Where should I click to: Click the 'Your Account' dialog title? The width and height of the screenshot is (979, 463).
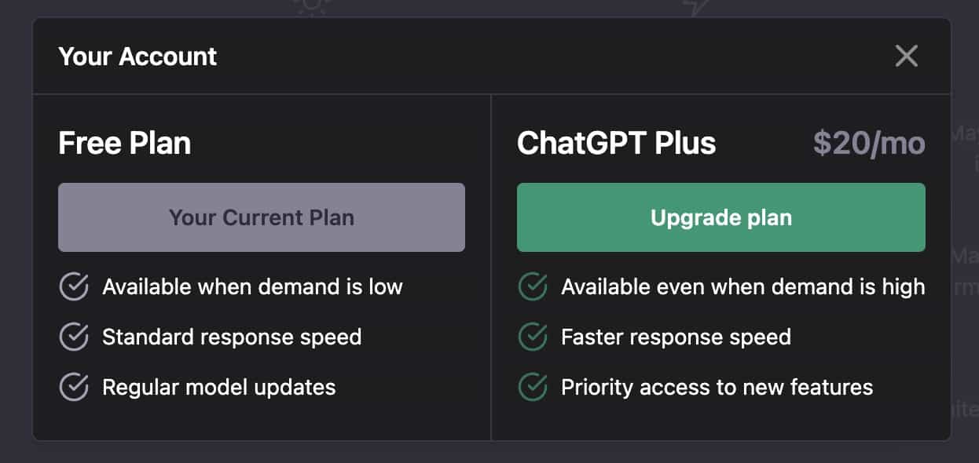[137, 56]
